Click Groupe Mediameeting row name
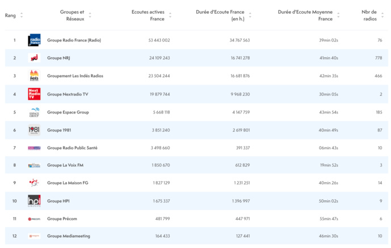 click(x=68, y=236)
